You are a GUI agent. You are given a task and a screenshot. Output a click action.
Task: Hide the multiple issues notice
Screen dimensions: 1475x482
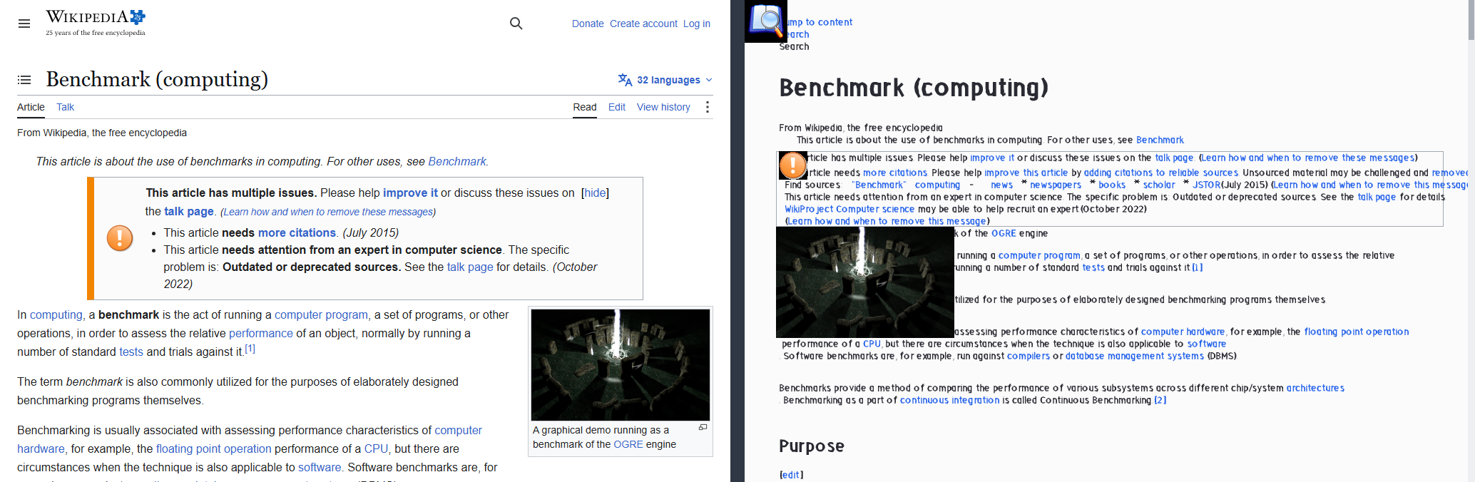(595, 193)
